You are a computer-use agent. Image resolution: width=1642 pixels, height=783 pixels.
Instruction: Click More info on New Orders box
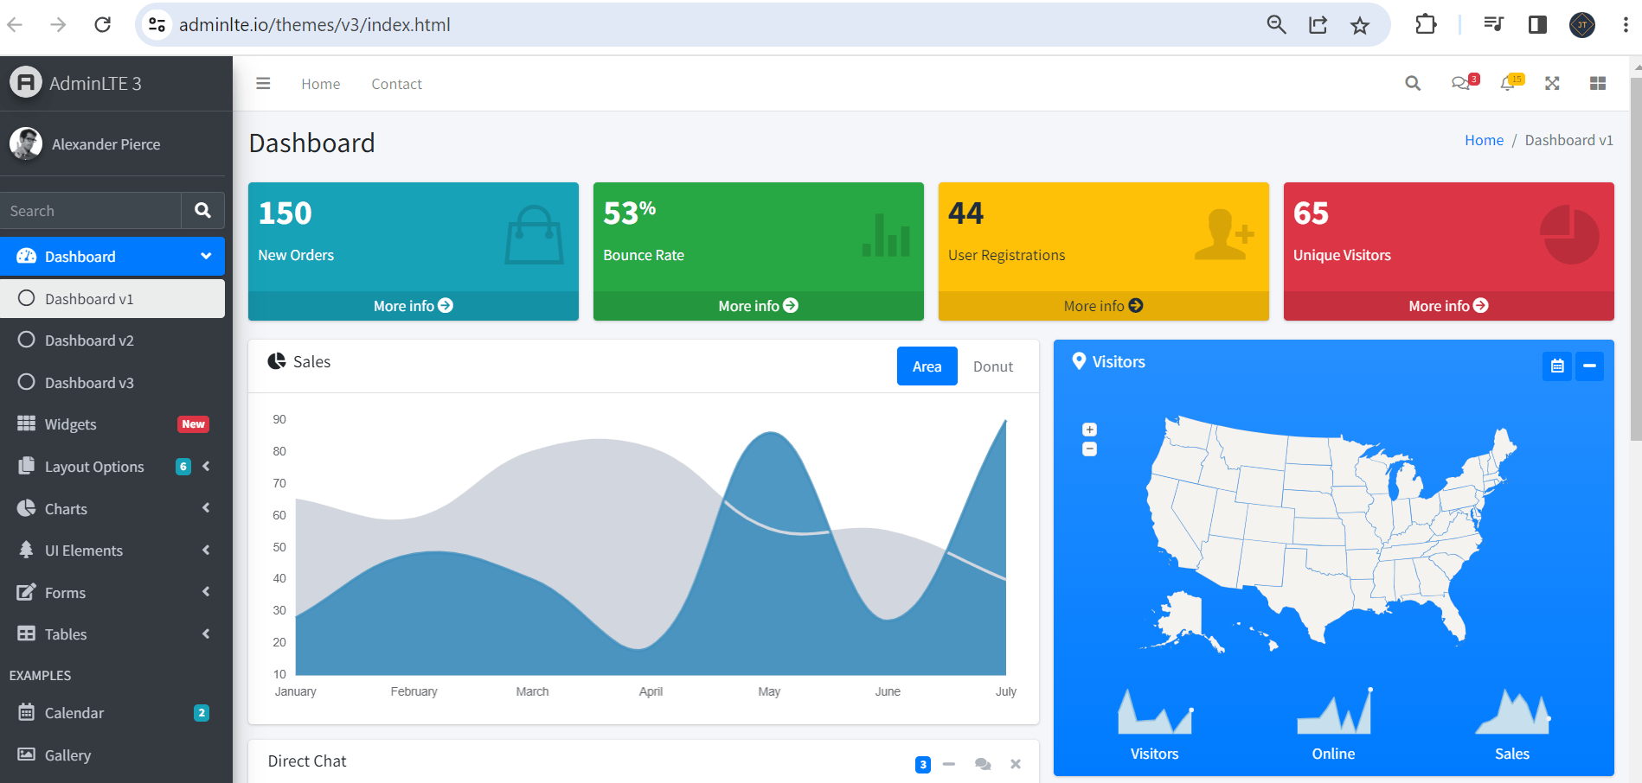413,305
